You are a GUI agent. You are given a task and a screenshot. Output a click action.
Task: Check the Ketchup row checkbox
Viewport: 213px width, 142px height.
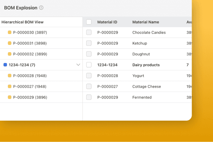coord(89,43)
